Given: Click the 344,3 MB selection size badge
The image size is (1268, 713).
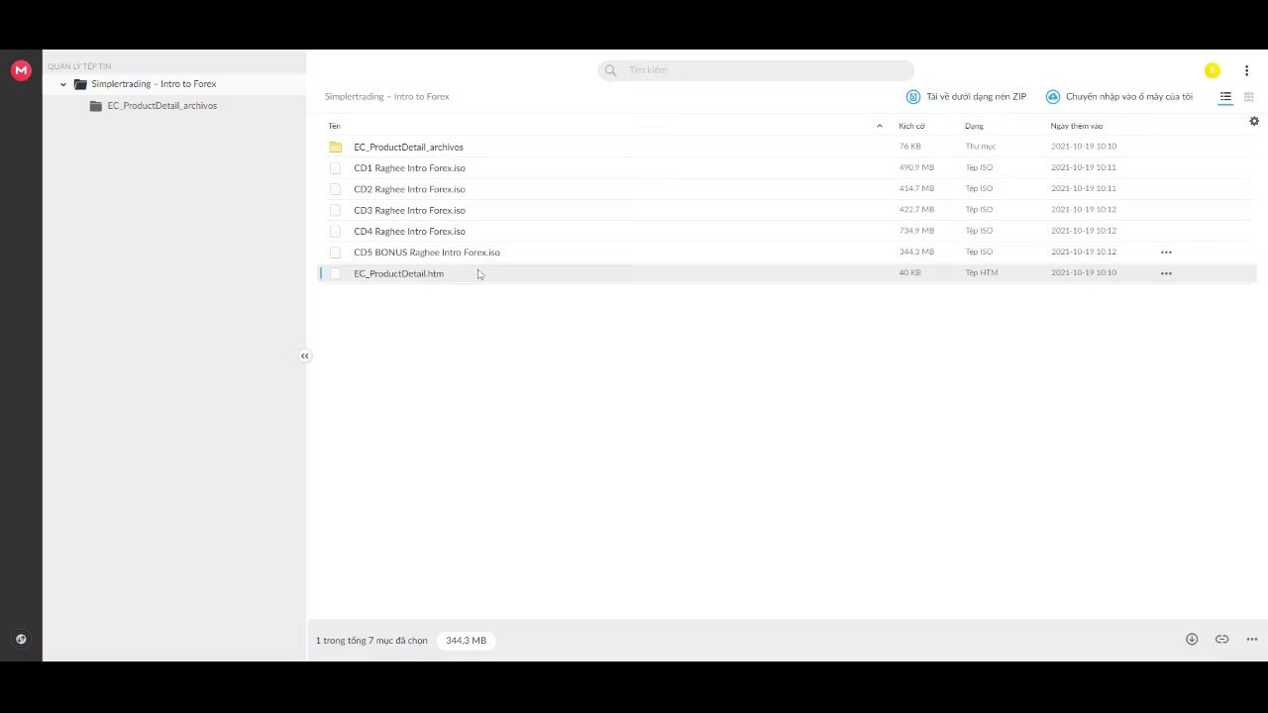Looking at the screenshot, I should click(x=466, y=641).
